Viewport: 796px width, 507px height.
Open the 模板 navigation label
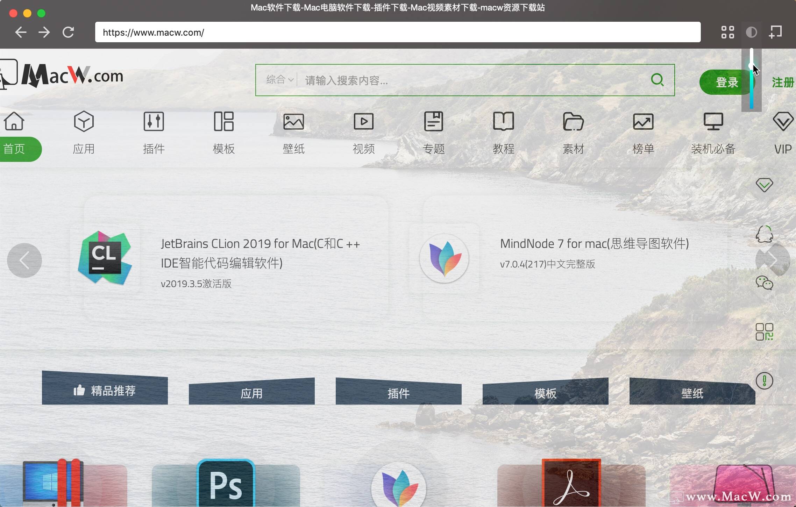pyautogui.click(x=224, y=149)
